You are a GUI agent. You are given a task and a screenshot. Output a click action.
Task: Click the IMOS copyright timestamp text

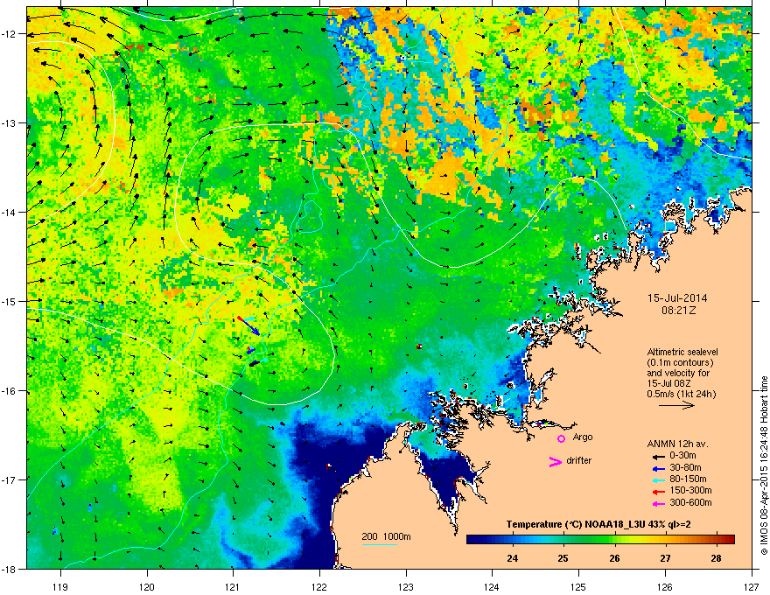(764, 465)
